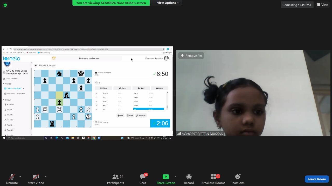Open the Reactions menu
332x186 pixels.
pos(237,179)
